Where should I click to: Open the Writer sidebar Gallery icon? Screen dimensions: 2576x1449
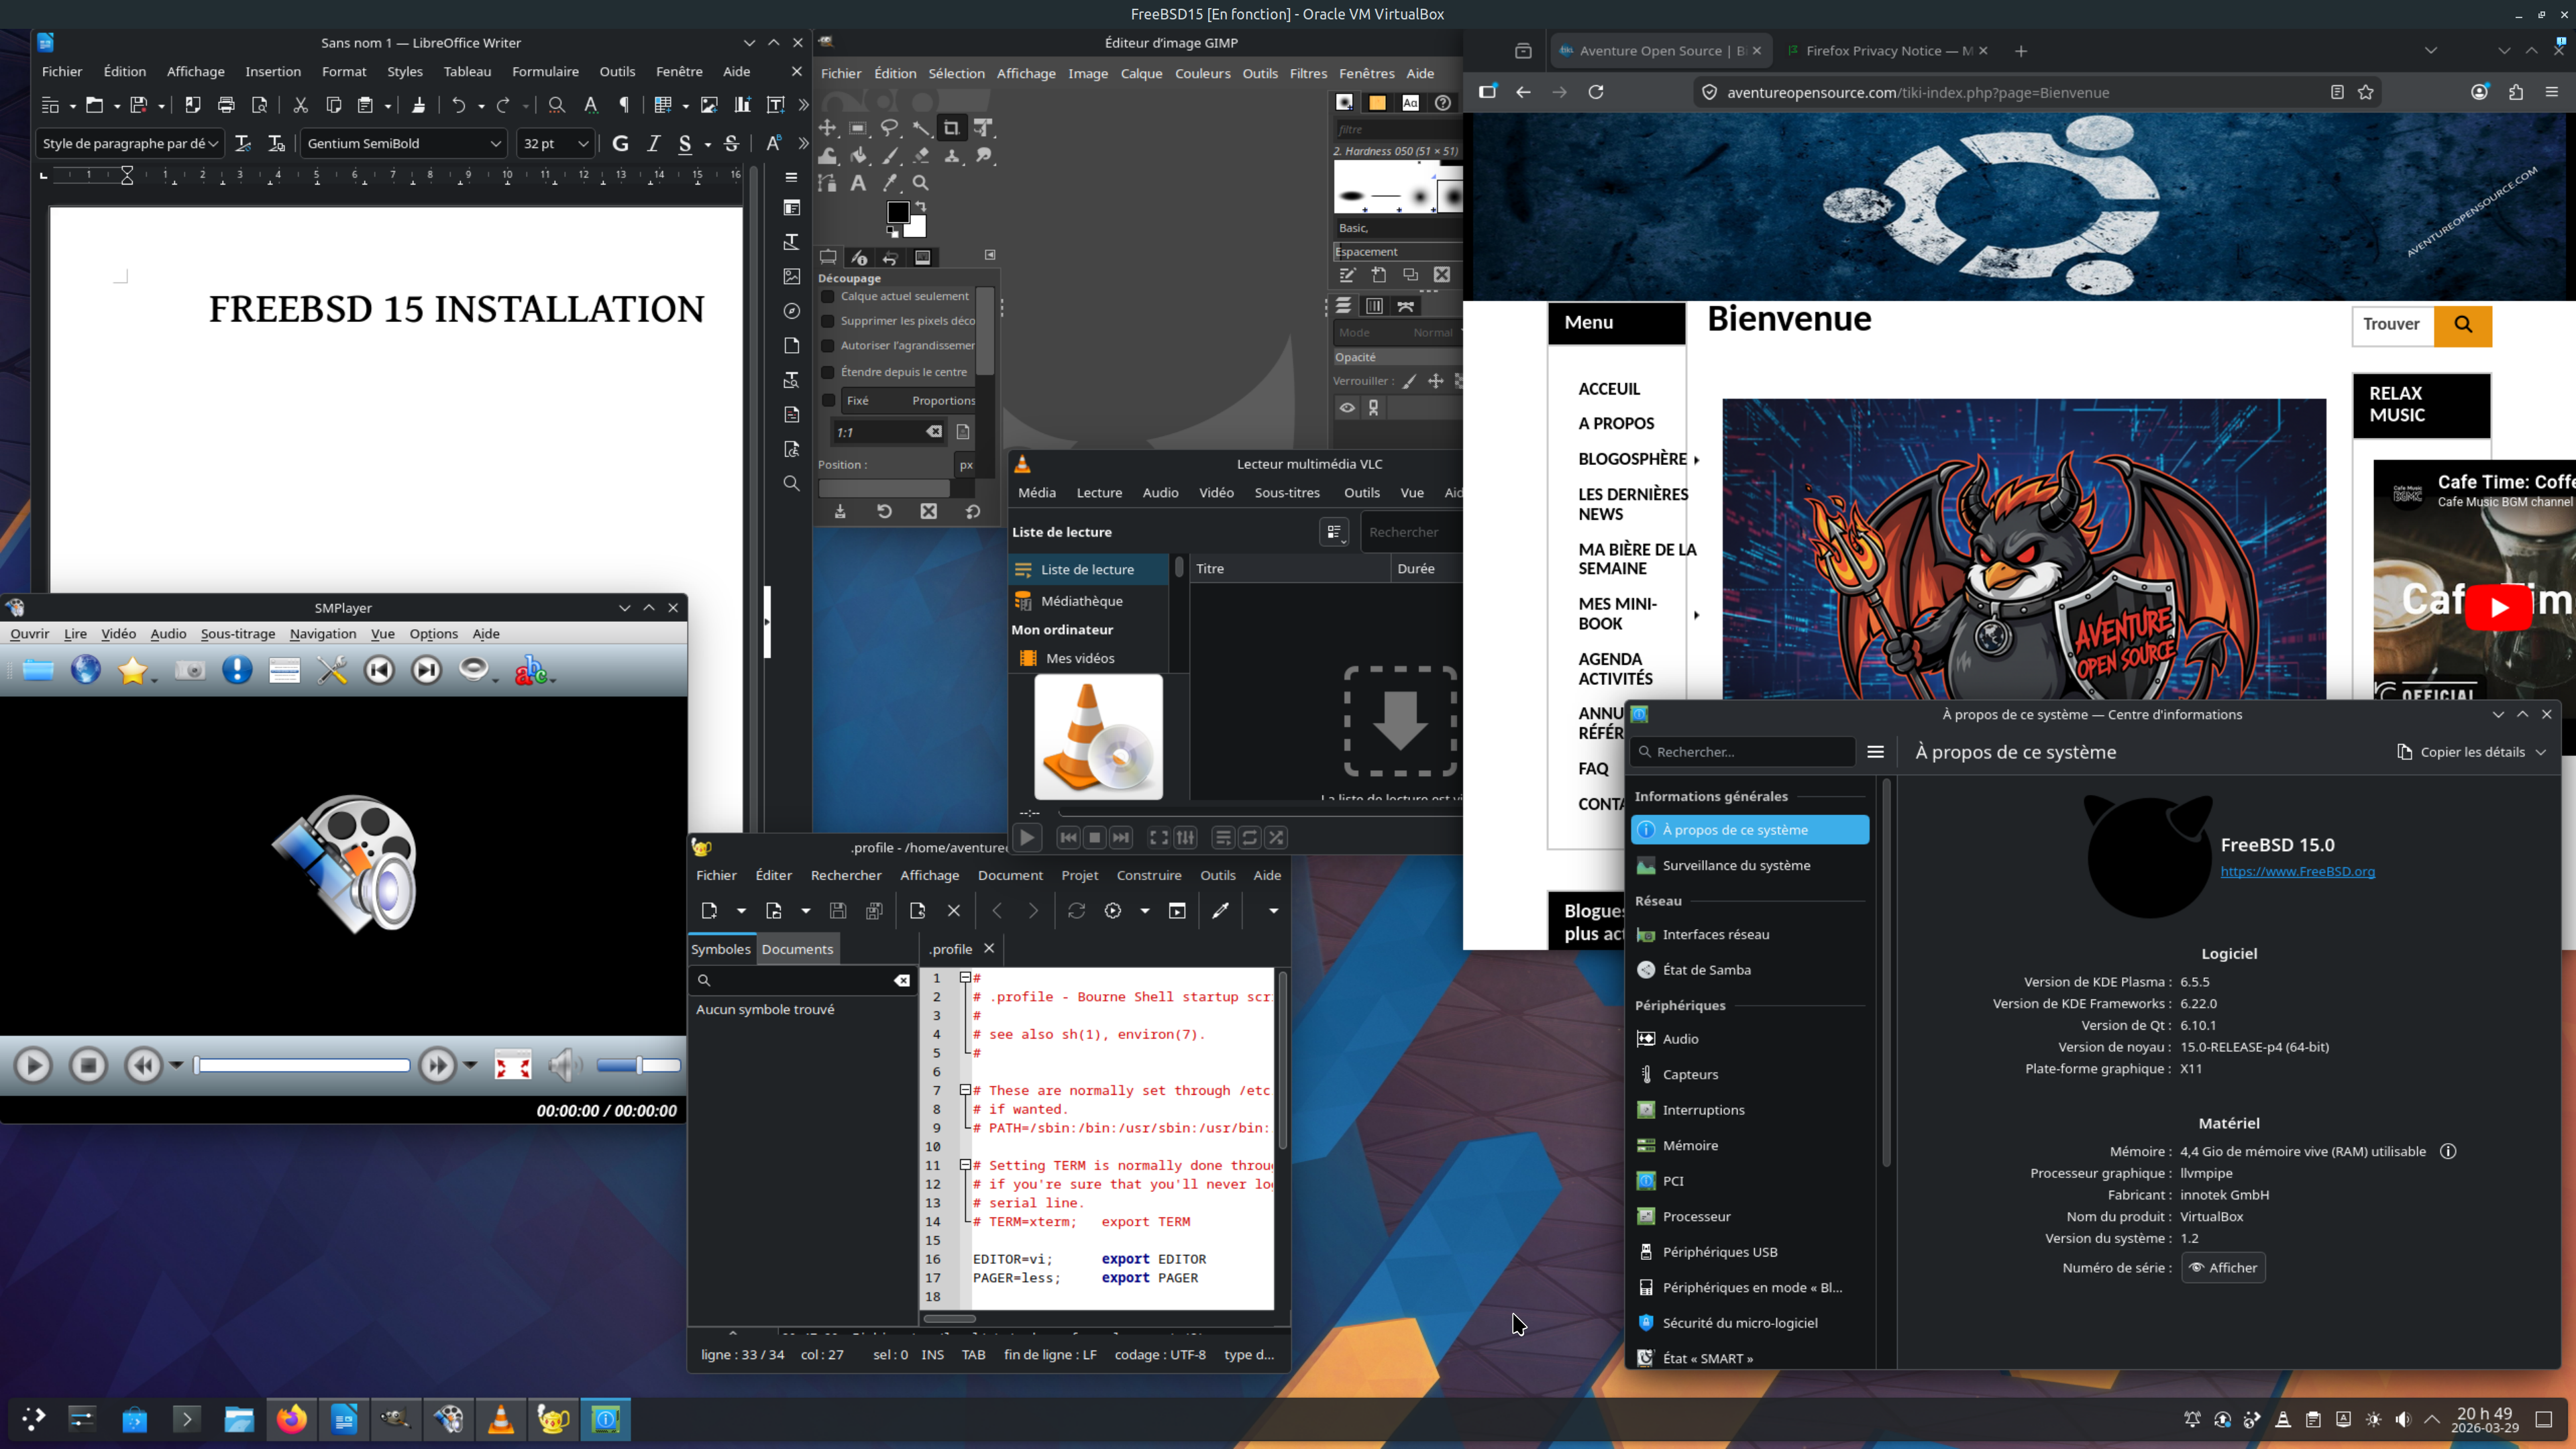click(791, 276)
